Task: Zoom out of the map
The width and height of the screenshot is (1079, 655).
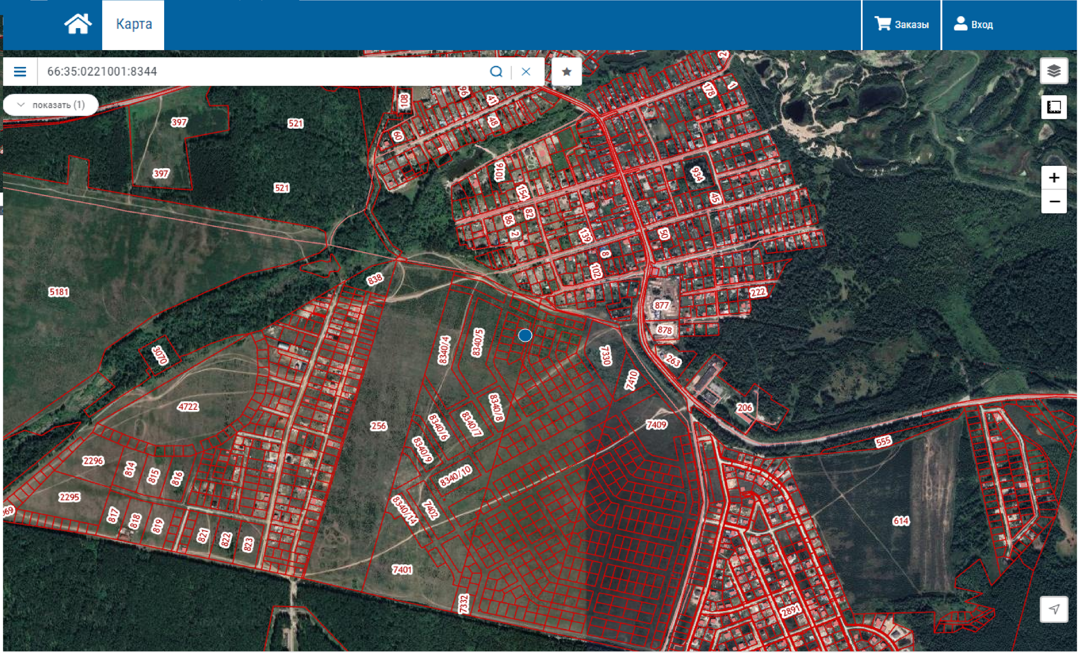Action: 1054,202
